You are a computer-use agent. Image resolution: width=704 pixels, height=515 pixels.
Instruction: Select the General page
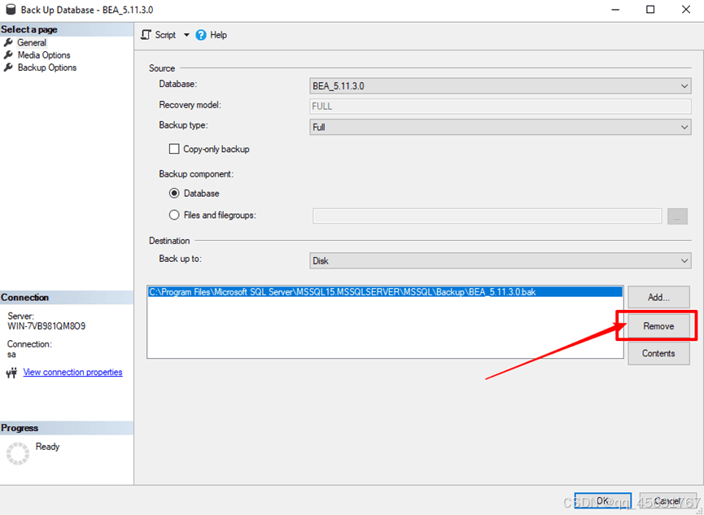pyautogui.click(x=32, y=42)
